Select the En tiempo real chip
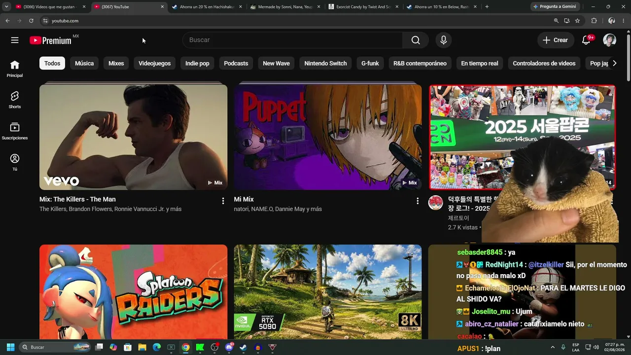The image size is (631, 355). (x=480, y=63)
